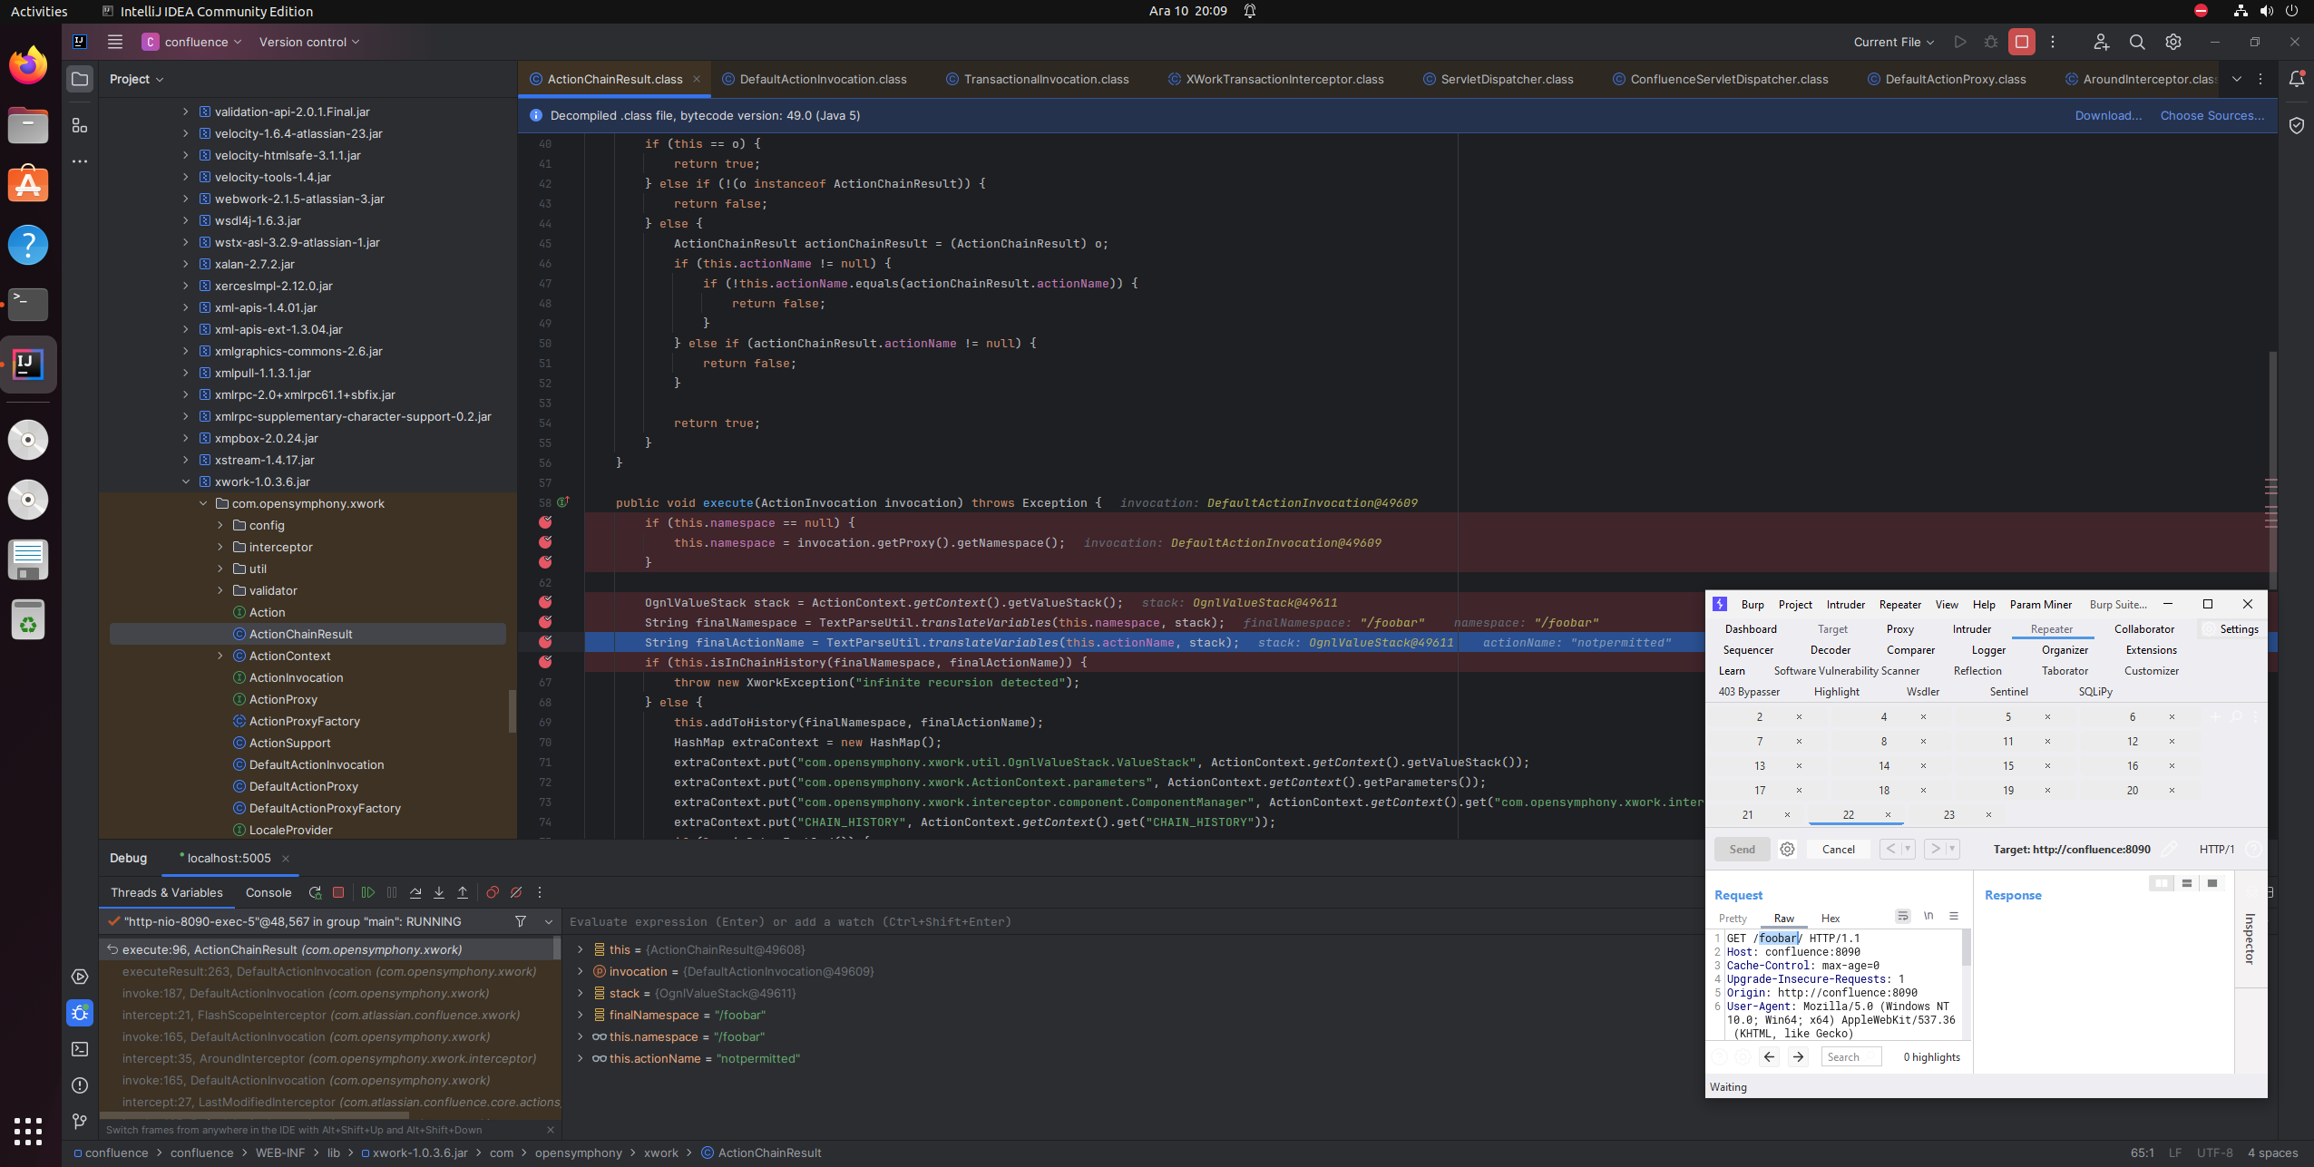Open the Terminal tool window icon
The height and width of the screenshot is (1167, 2314).
tap(80, 1049)
